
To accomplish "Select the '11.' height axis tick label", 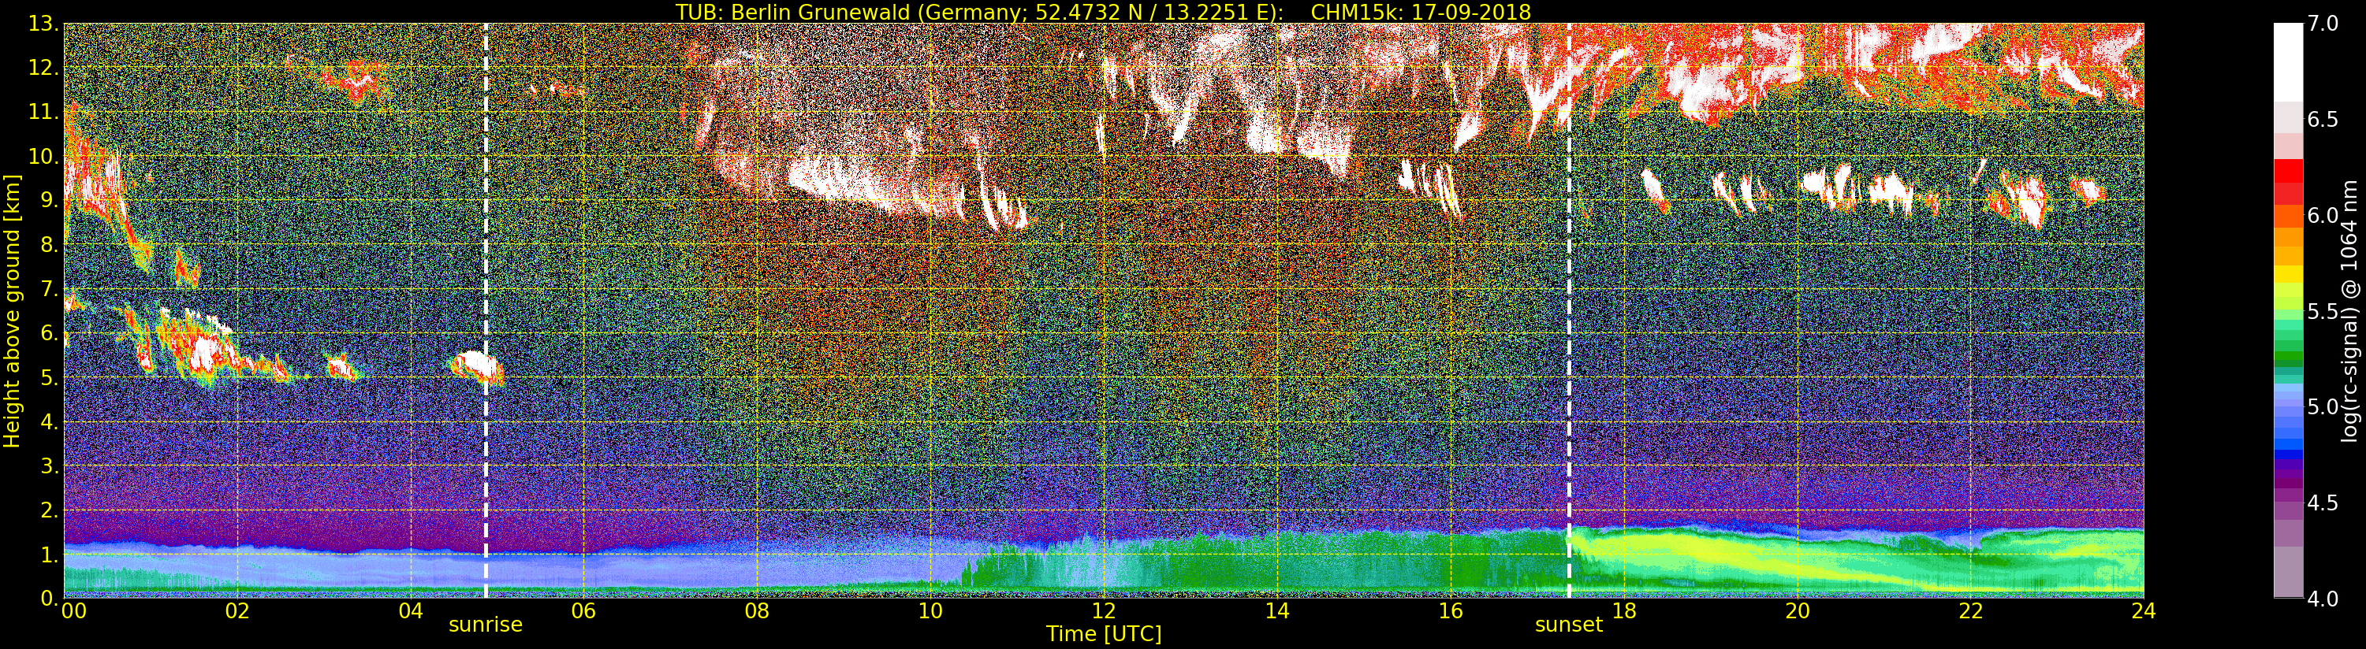I will click(x=44, y=112).
